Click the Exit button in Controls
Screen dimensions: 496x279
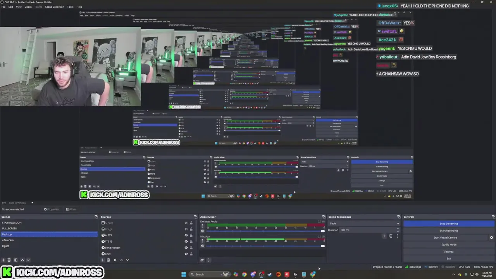pyautogui.click(x=449, y=258)
